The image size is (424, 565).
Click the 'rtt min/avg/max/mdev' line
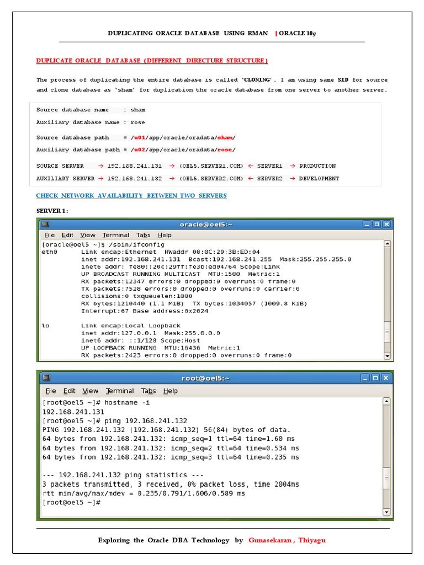coord(144,494)
